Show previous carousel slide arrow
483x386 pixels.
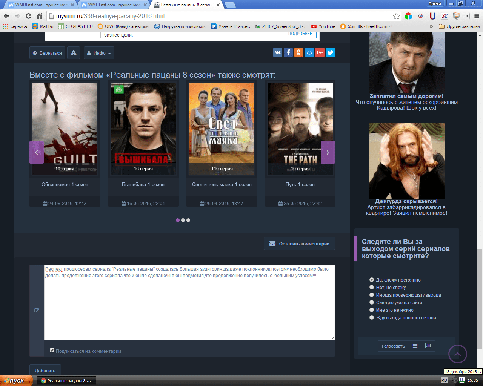37,152
